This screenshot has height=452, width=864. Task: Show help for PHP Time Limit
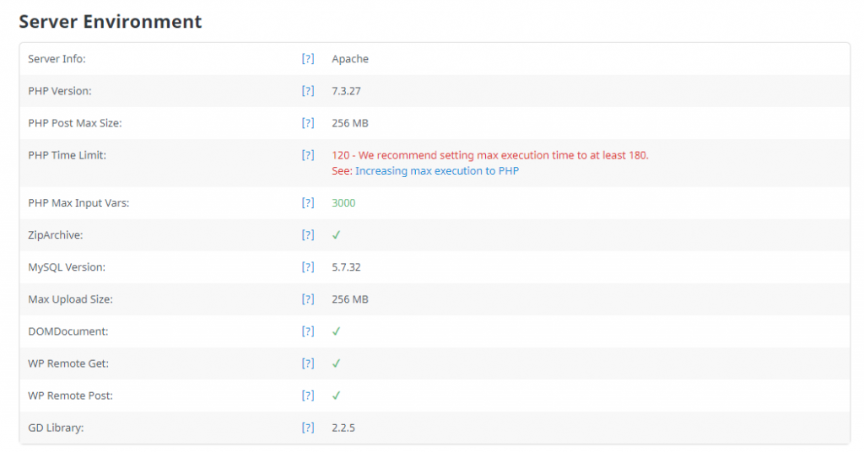(x=308, y=155)
